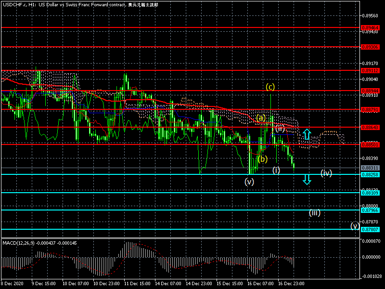Select the white (i) wave label

pyautogui.click(x=276, y=170)
